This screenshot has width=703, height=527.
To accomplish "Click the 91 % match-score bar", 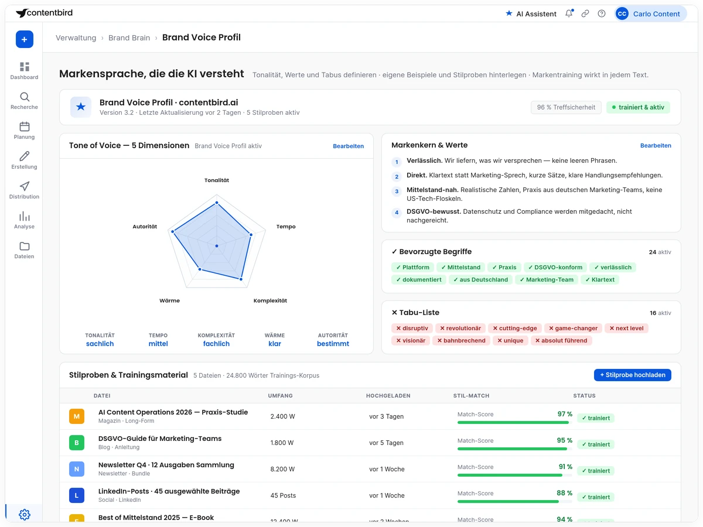I will tap(515, 475).
